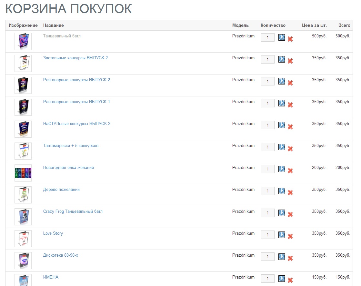The height and width of the screenshot is (286, 361).
Task: Click quantity field for Разговорные конкурсы ВЫПУСК 2
Action: [267, 81]
